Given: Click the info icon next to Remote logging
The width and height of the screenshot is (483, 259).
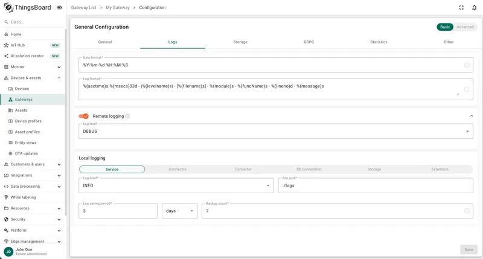Looking at the screenshot, I should point(127,116).
